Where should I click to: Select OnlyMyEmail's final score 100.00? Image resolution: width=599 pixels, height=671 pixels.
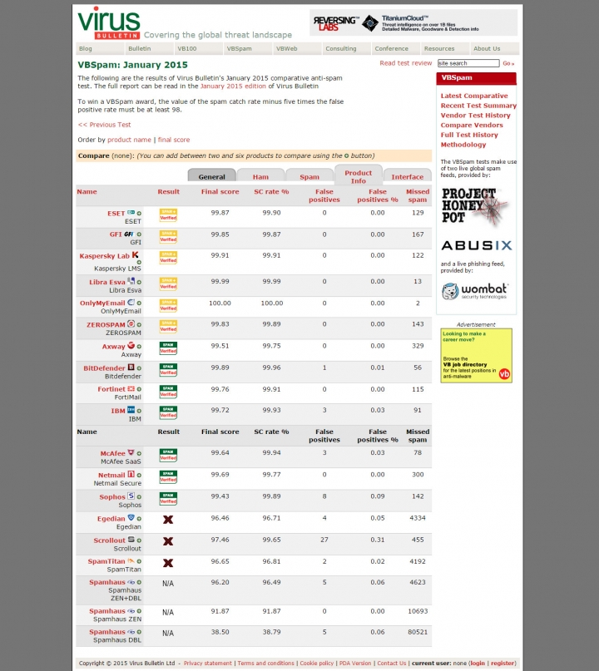point(220,303)
